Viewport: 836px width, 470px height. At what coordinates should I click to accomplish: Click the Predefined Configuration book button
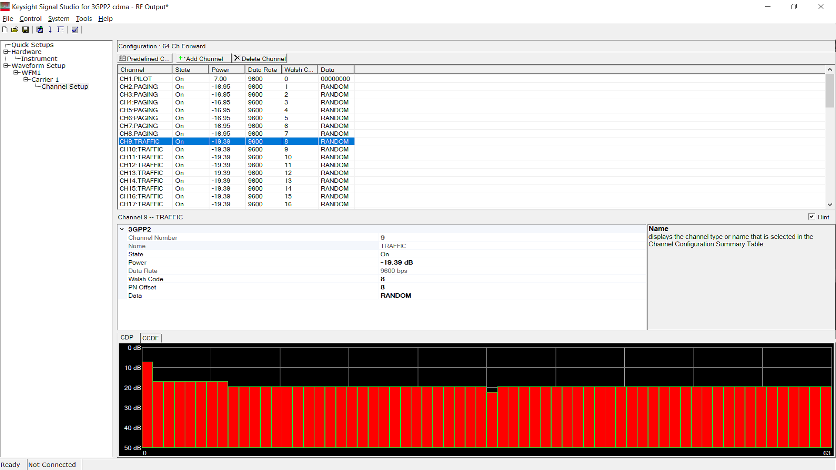145,58
